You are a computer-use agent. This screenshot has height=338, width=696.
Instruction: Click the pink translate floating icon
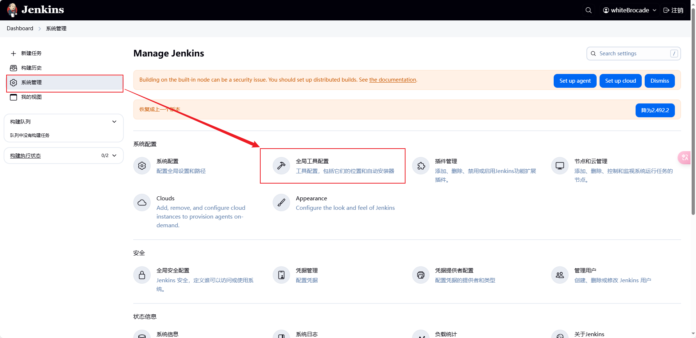point(684,157)
